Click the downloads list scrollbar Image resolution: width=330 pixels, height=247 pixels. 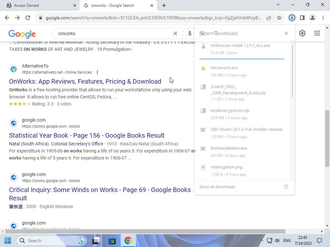(x=292, y=71)
